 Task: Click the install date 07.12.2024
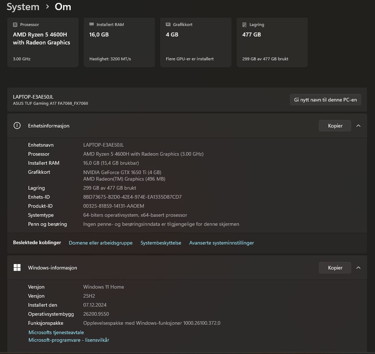coord(95,305)
